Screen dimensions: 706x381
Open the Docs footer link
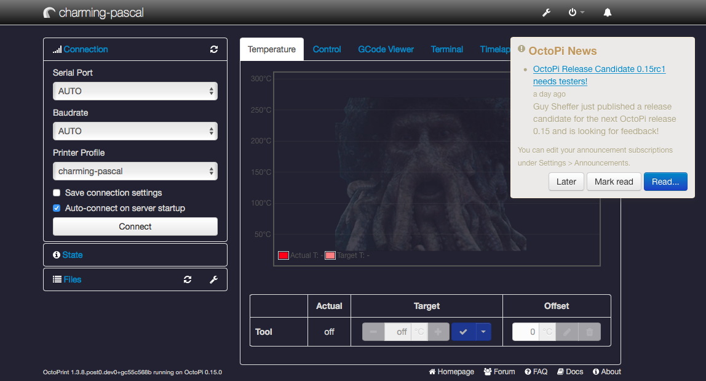(570, 372)
